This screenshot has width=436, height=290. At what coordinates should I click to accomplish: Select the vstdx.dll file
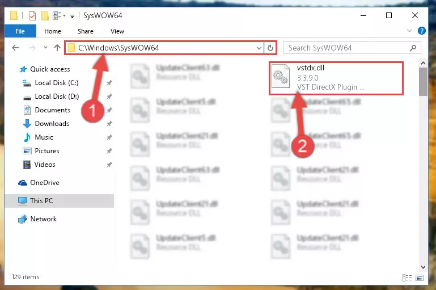(x=336, y=78)
